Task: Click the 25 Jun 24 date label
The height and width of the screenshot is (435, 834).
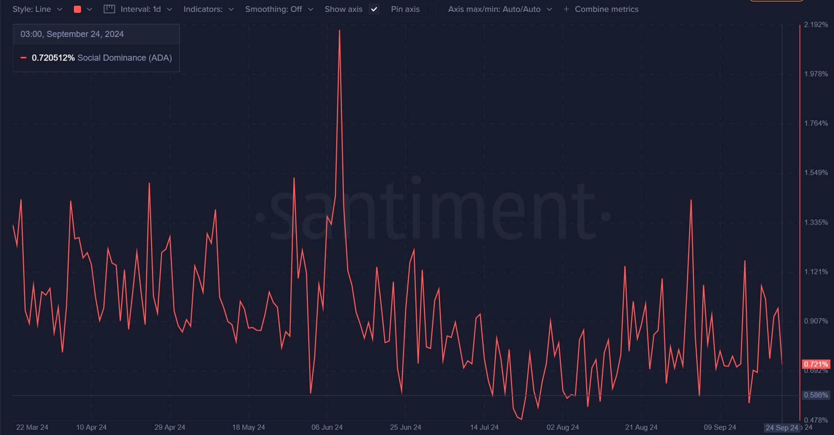Action: coord(405,427)
